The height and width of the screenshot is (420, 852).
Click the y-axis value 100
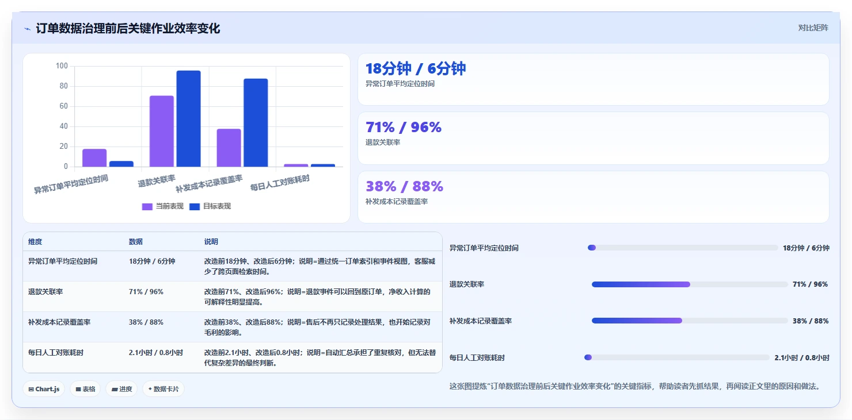click(x=62, y=66)
